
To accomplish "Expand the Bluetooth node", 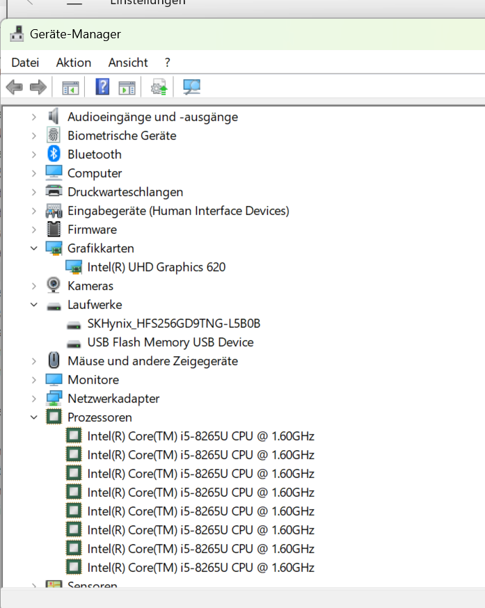I will [x=34, y=154].
